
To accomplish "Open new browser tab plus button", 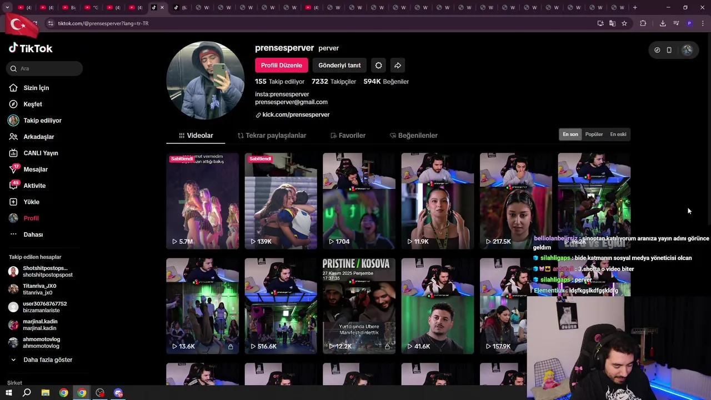I will (x=635, y=7).
